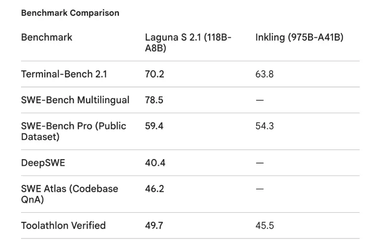Click the 63.8 Inkling score
This screenshot has height=249, width=374.
click(265, 74)
